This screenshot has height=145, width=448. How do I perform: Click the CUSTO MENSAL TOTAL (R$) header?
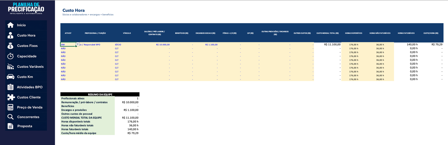pos(328,33)
